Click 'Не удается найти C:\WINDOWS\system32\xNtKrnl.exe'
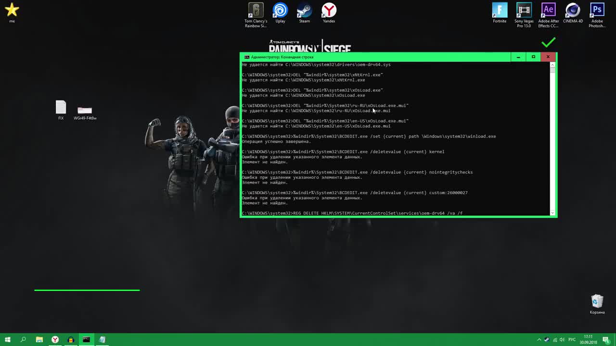Screen dimensions: 616x346 pyautogui.click(x=303, y=80)
